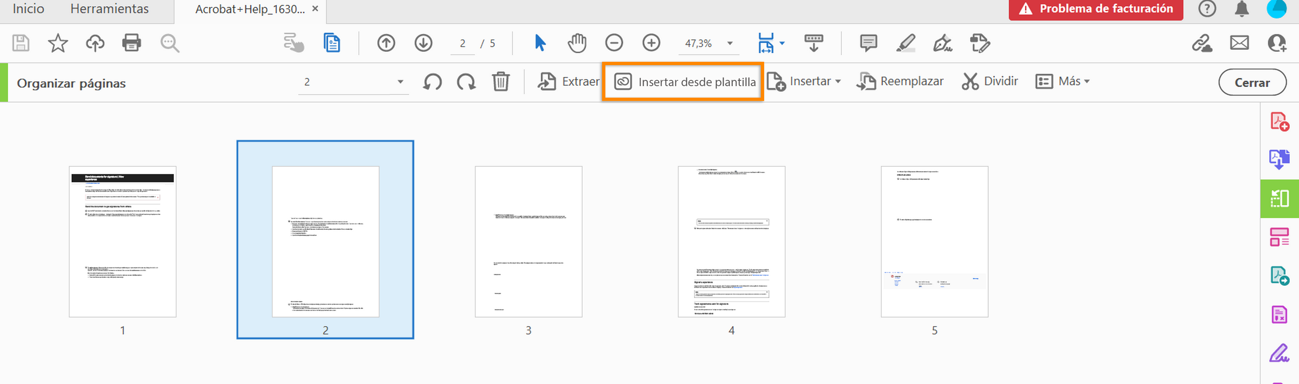The width and height of the screenshot is (1299, 384).
Task: Send the file by email
Action: [1240, 43]
